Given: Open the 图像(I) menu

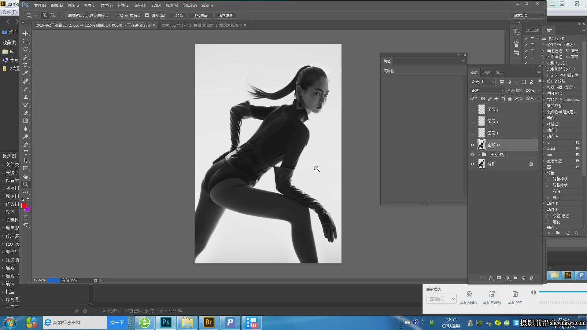Looking at the screenshot, I should [73, 5].
